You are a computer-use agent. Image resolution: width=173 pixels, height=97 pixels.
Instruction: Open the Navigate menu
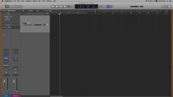[28, 1]
